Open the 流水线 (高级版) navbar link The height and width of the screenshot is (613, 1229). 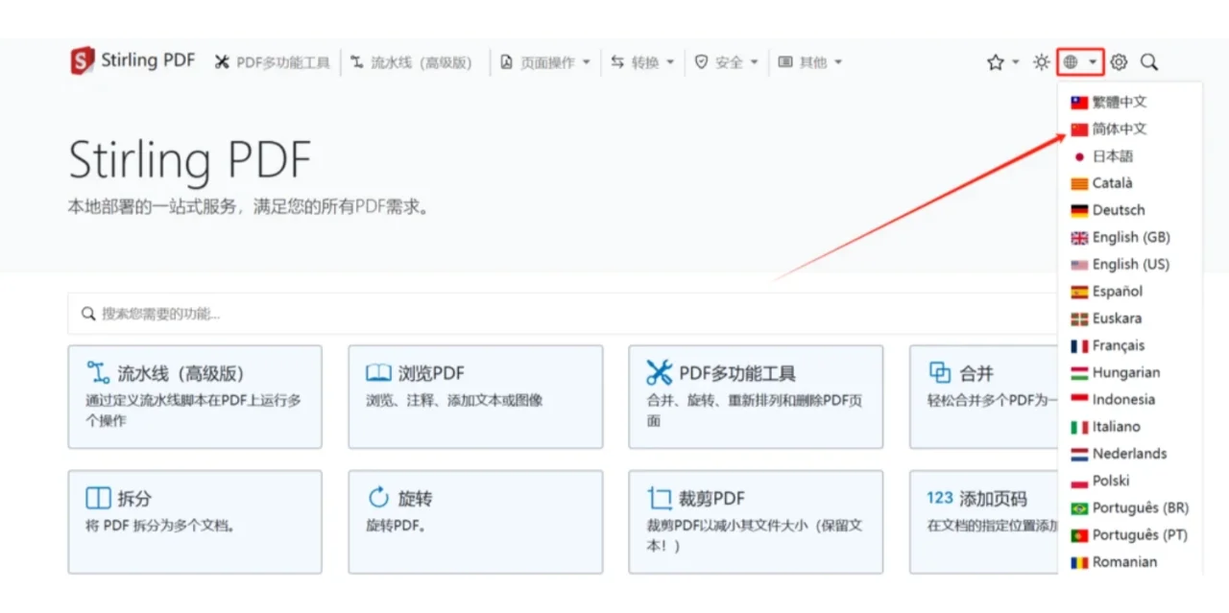pos(412,62)
